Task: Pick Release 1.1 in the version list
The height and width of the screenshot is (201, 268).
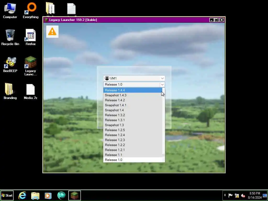Action: tap(133, 155)
